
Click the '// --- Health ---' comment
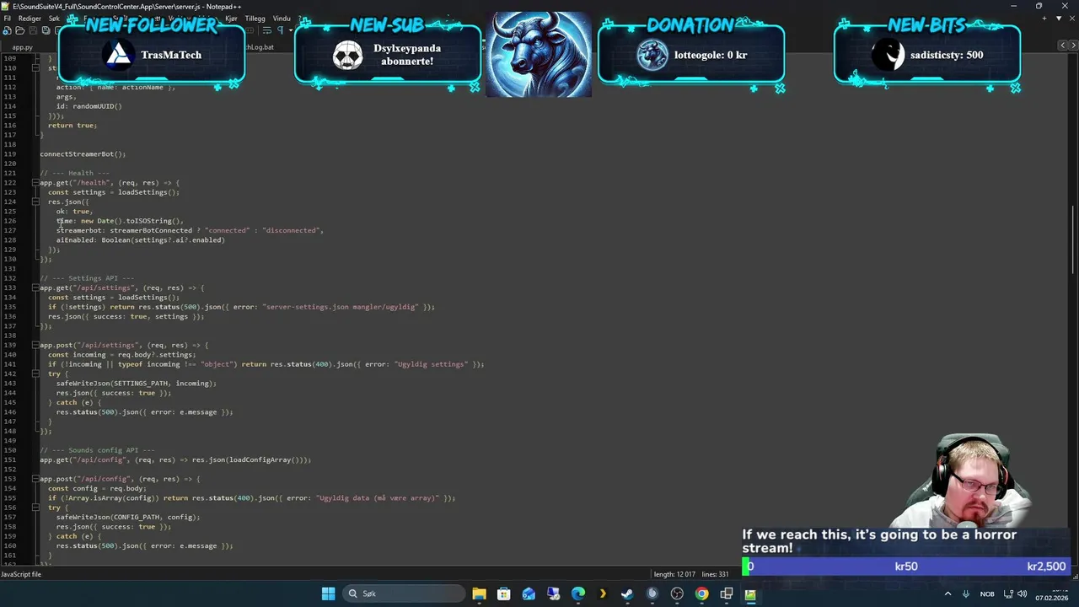tap(74, 173)
